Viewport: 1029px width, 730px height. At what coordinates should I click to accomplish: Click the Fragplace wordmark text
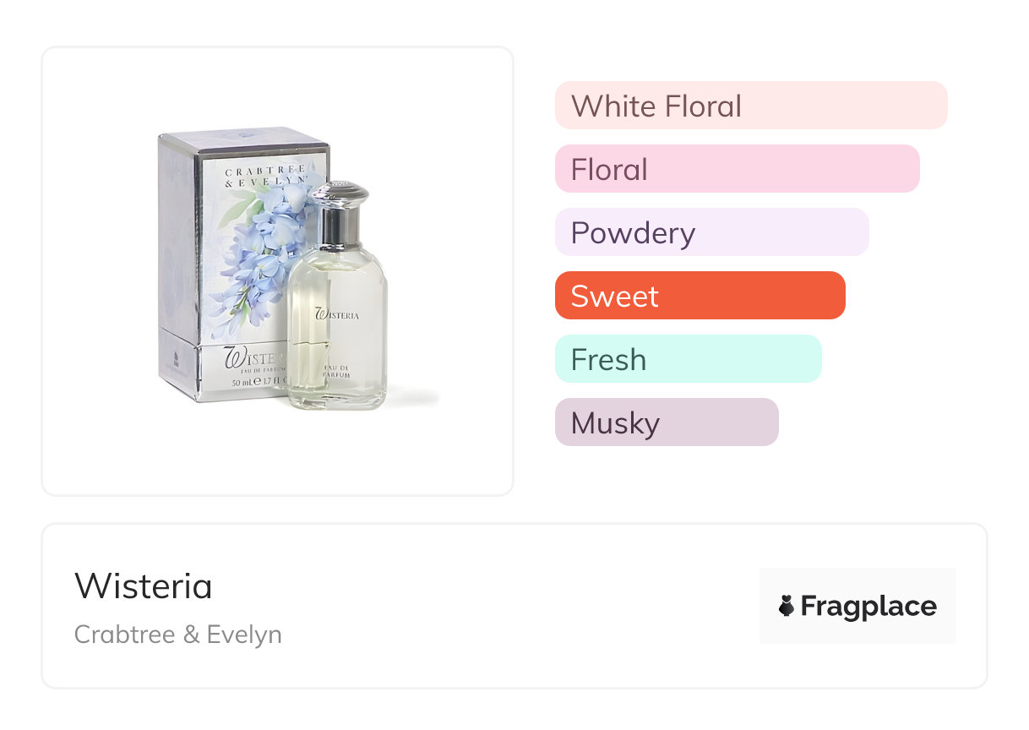pos(868,607)
